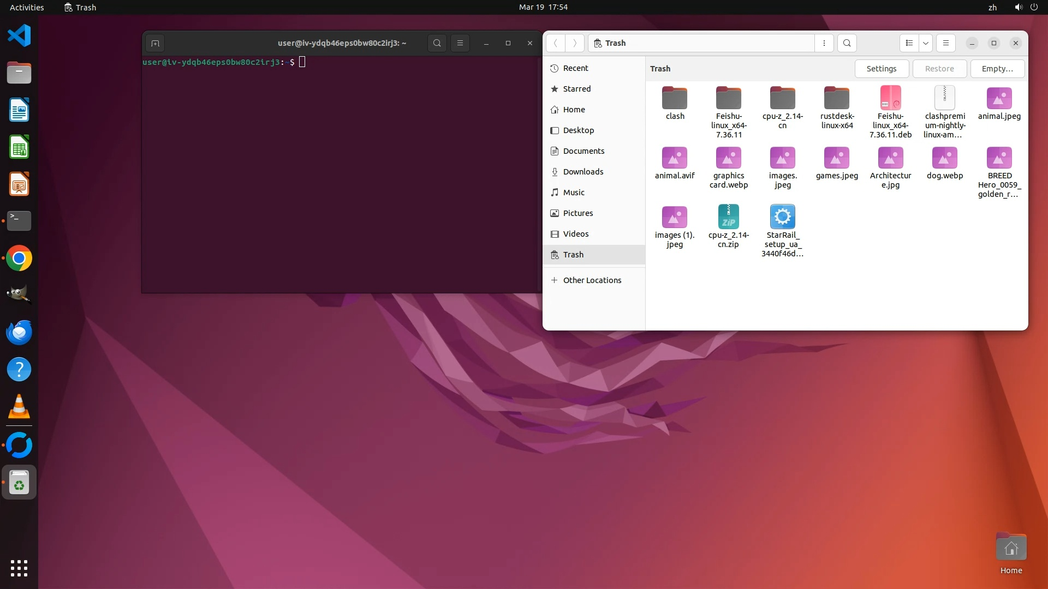Open terminal hamburger menu
The height and width of the screenshot is (589, 1048).
[460, 43]
